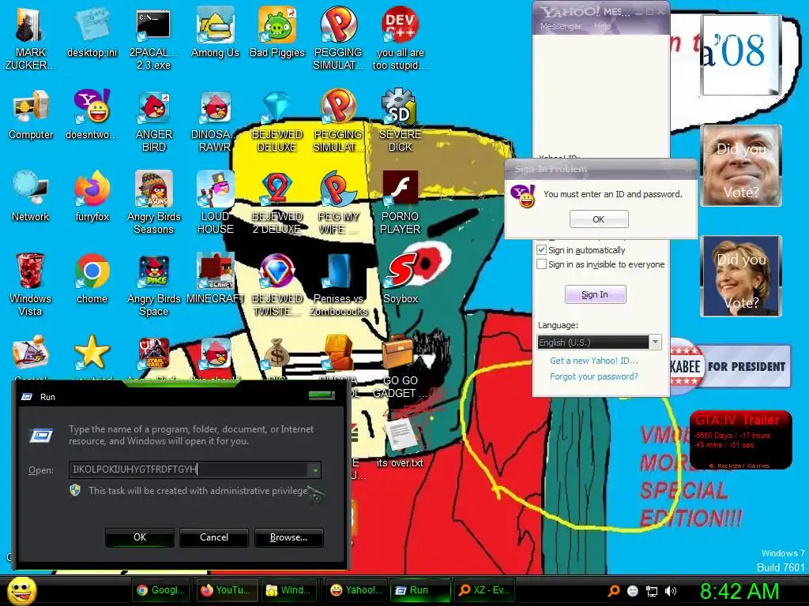This screenshot has width=809, height=606.
Task: Enable 'Sign in as invisible to everyone'
Action: (x=541, y=264)
